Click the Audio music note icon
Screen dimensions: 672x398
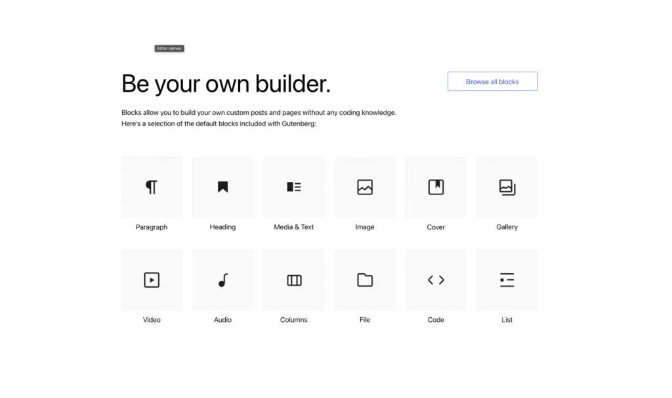coord(223,280)
